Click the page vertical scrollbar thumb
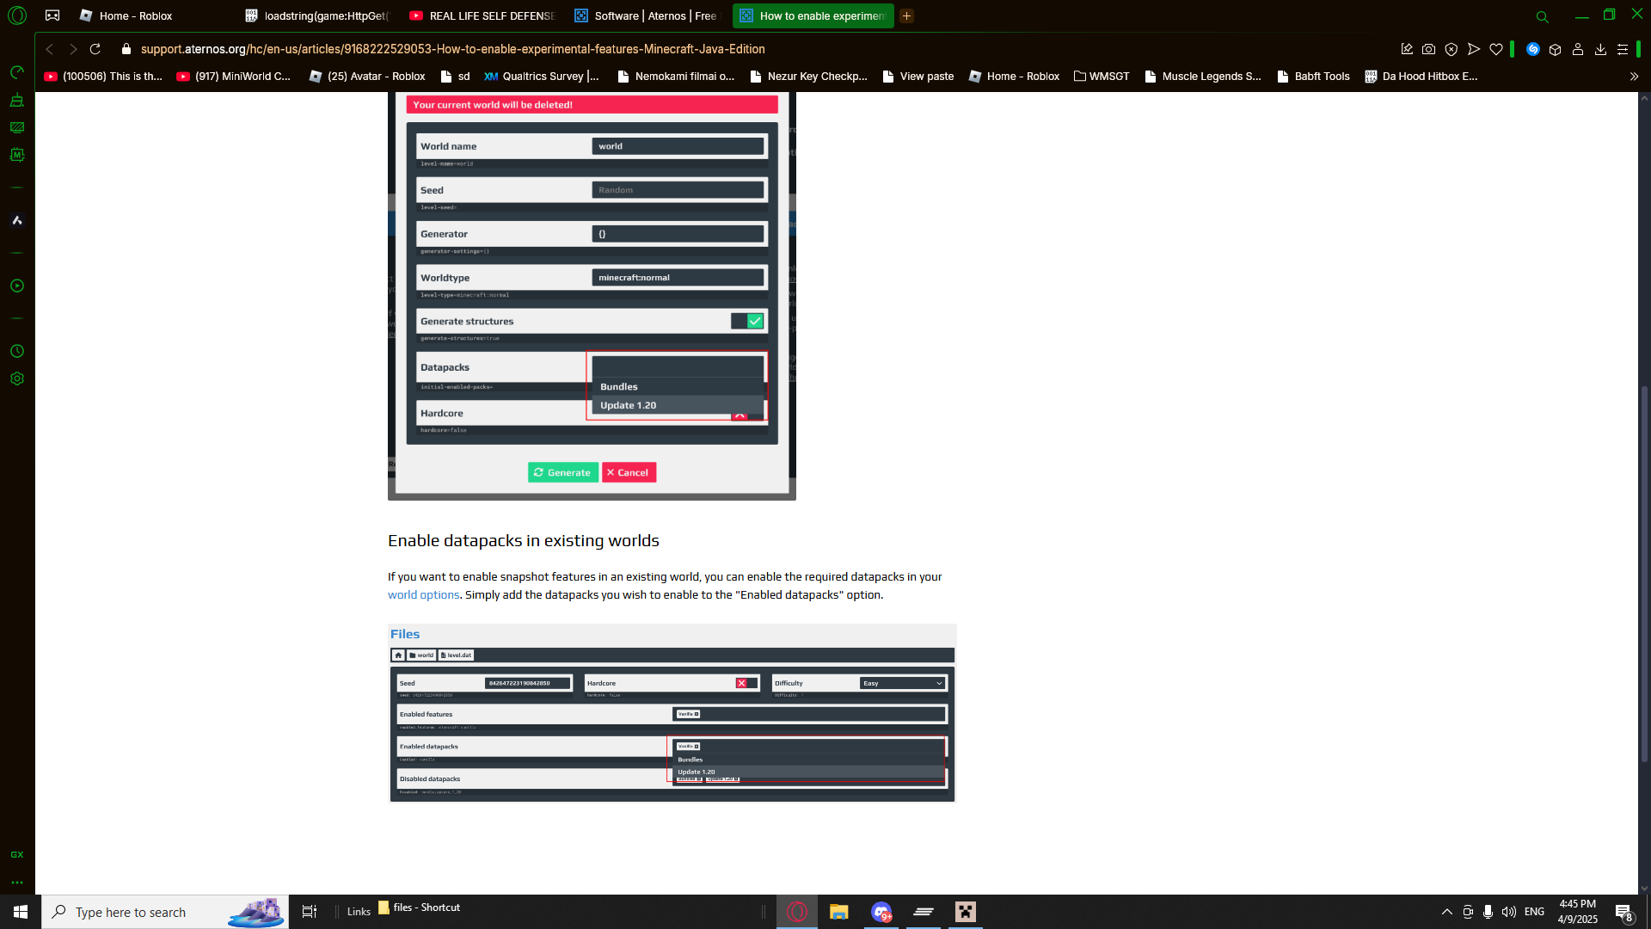Screen dimensions: 1651x929 [1644, 575]
